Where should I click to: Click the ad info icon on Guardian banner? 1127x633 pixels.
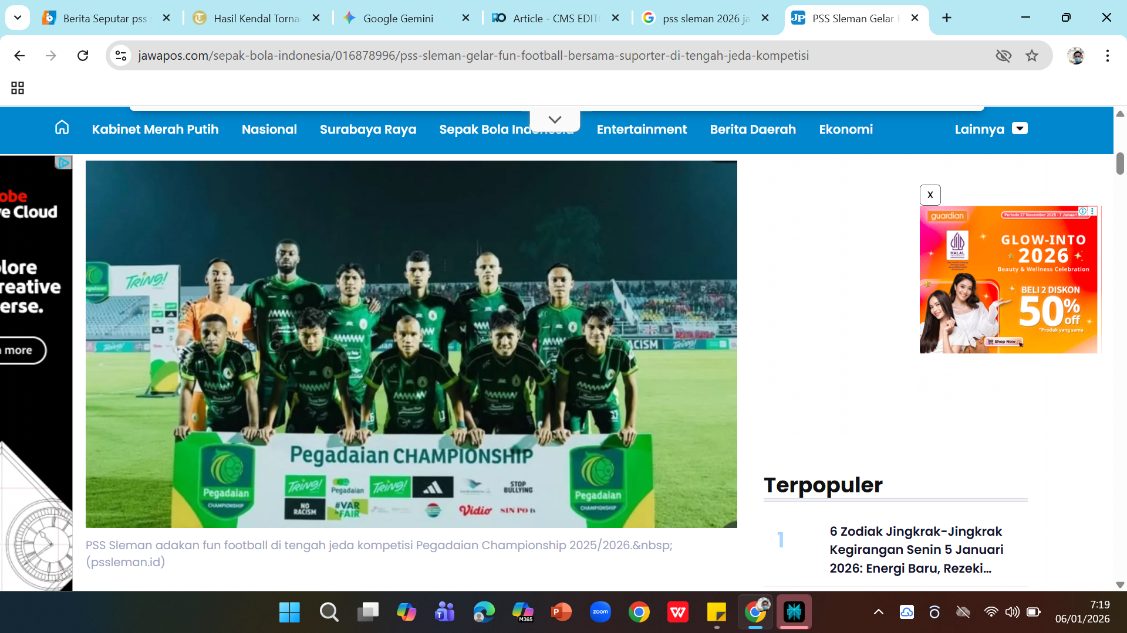(x=1083, y=211)
